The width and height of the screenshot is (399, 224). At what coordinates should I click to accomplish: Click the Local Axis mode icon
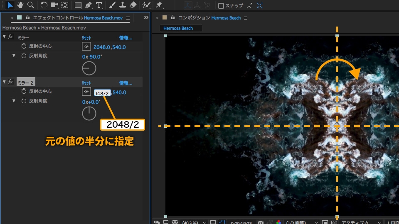point(188,5)
